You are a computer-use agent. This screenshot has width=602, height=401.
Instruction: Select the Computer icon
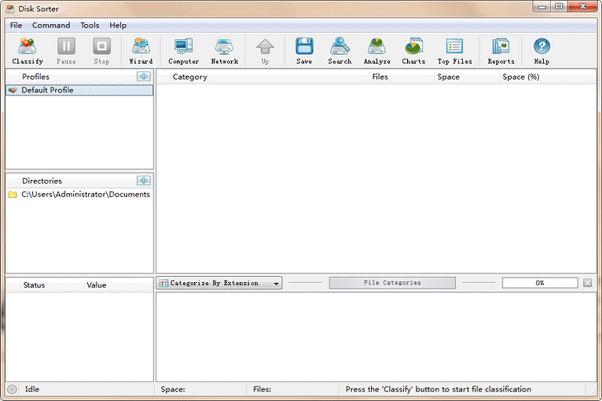pos(183,50)
